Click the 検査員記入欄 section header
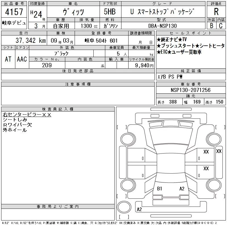The height and width of the screenshot is (227, 227). (x=58, y=109)
